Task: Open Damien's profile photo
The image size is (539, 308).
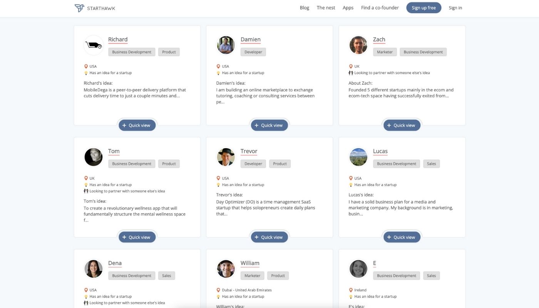Action: (226, 45)
